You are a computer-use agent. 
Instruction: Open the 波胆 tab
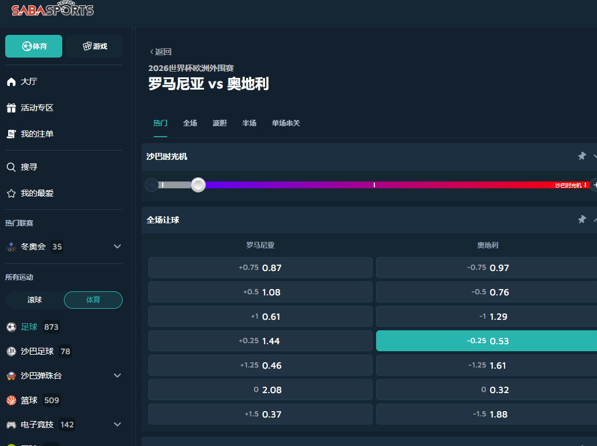[x=220, y=123]
